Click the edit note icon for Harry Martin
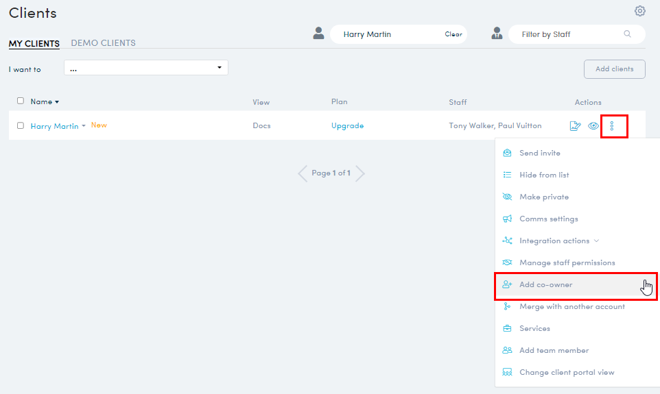Image resolution: width=660 pixels, height=394 pixels. 576,126
